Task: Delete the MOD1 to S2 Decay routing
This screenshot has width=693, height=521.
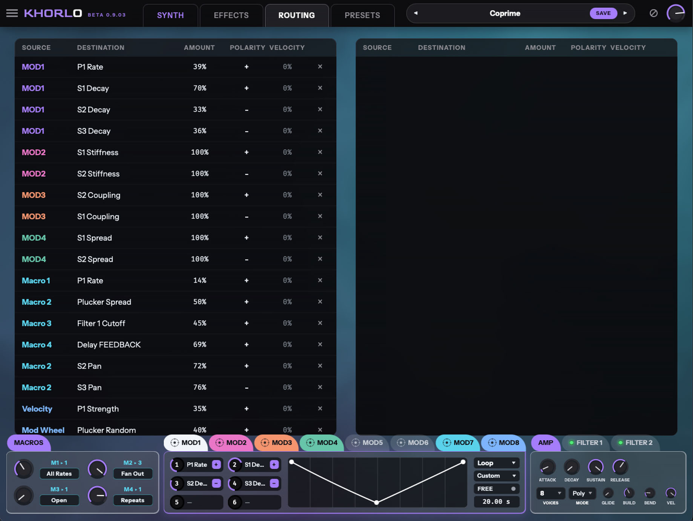Action: pos(320,109)
